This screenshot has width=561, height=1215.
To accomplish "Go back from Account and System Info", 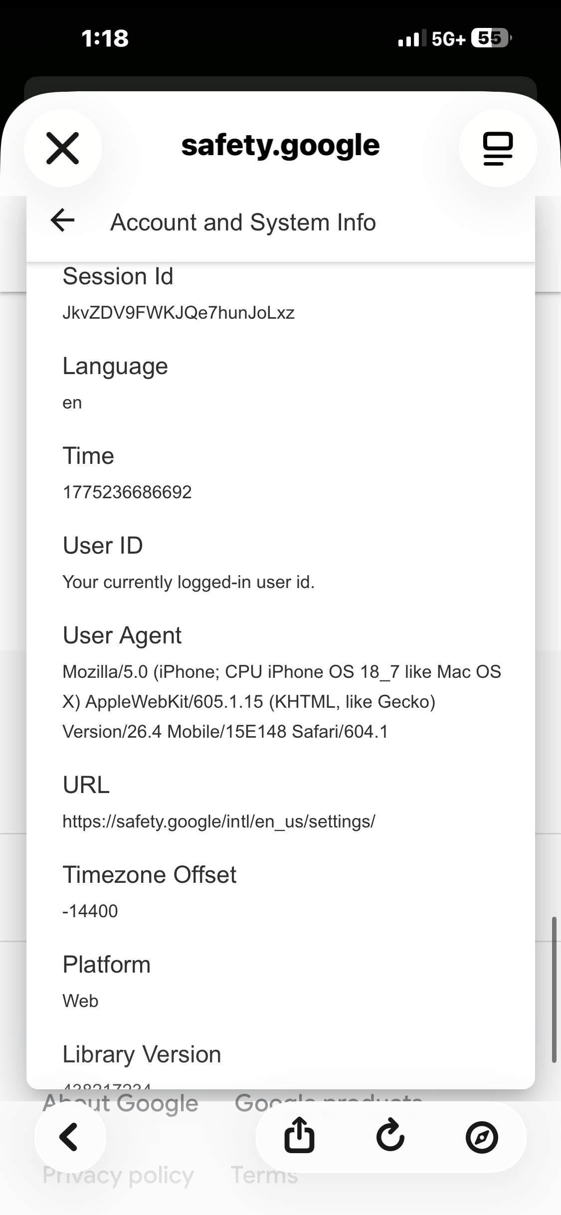I will (x=63, y=220).
